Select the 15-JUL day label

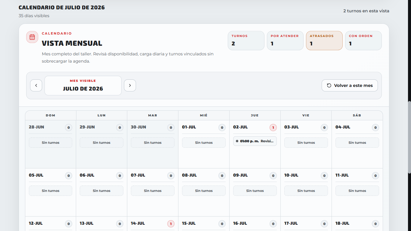tap(189, 223)
